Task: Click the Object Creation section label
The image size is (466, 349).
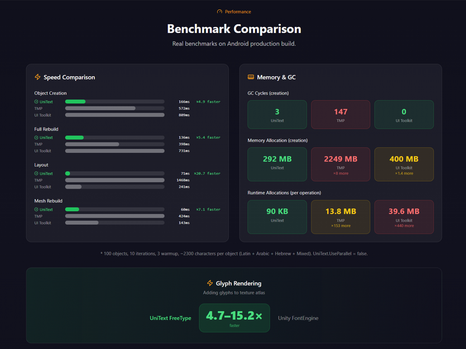Action: 50,93
